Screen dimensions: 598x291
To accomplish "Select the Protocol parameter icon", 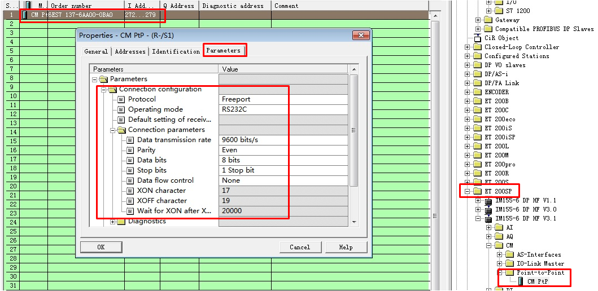I will click(x=121, y=99).
